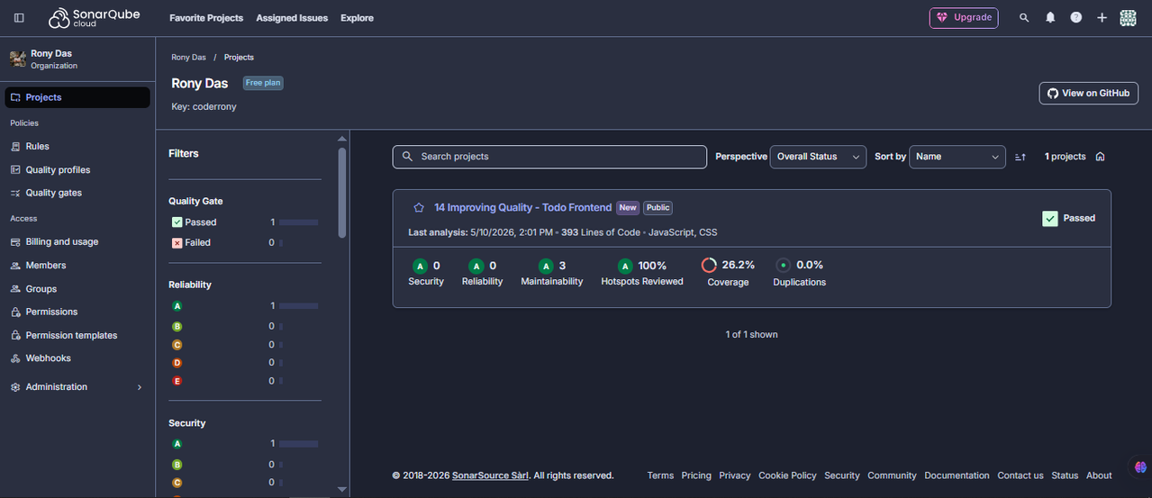Open the SonarQube cloud logo home
Screen dimensions: 1152x498
coord(94,18)
